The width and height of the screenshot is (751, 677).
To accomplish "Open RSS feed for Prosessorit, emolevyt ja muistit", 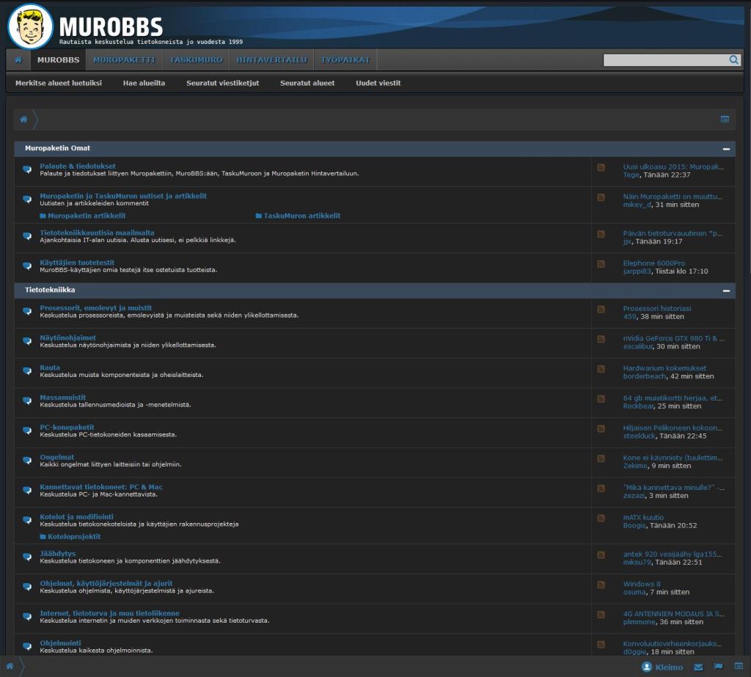I will [x=601, y=309].
